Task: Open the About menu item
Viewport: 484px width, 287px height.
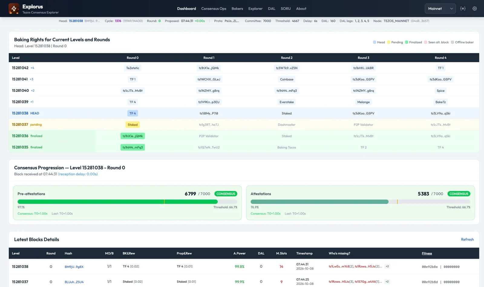Action: (301, 8)
